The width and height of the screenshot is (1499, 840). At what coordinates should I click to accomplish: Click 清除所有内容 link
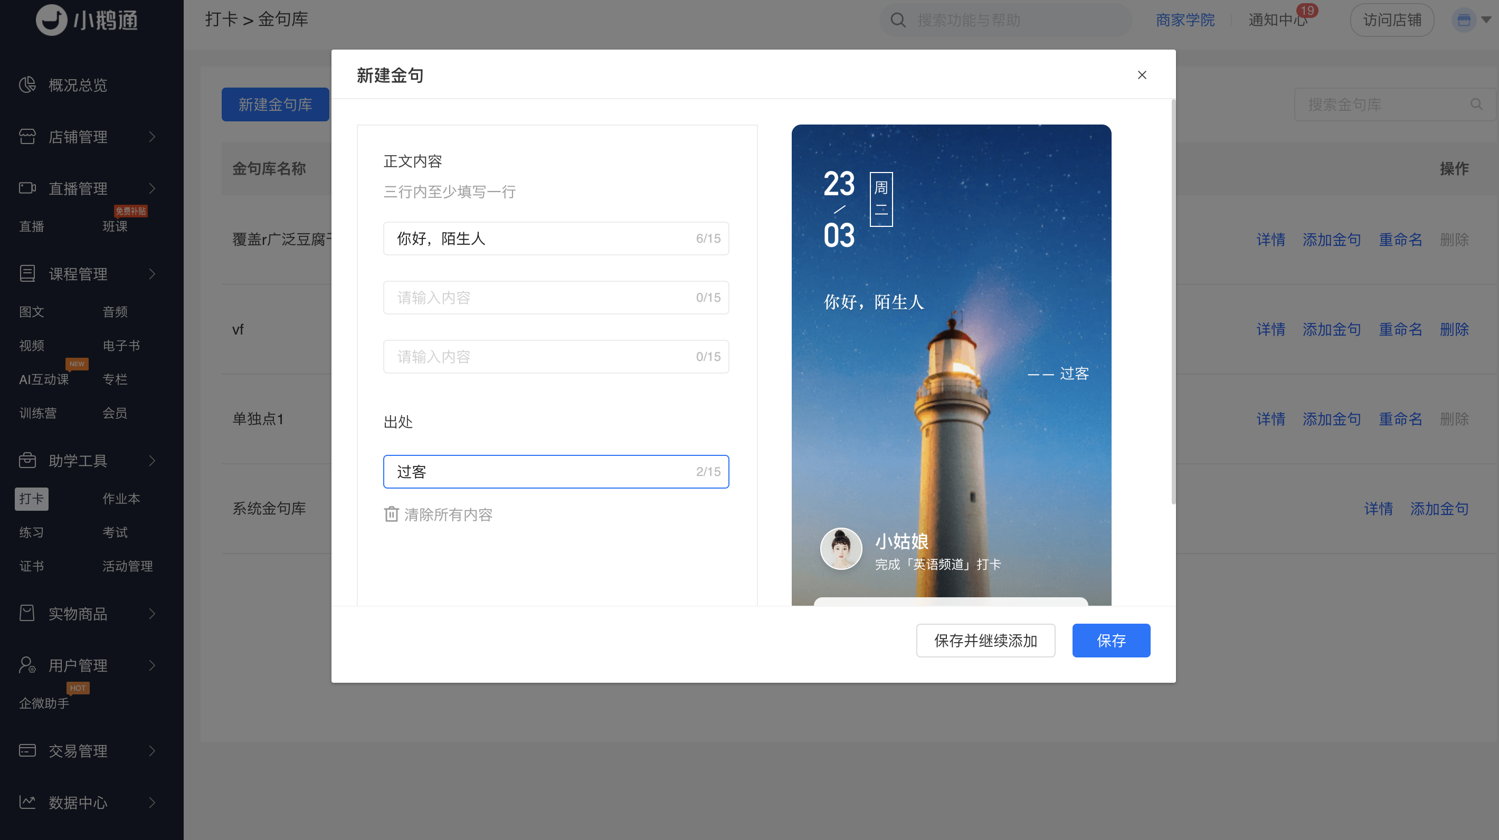coord(448,514)
